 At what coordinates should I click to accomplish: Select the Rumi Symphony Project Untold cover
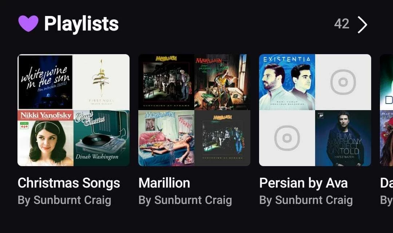(343, 138)
